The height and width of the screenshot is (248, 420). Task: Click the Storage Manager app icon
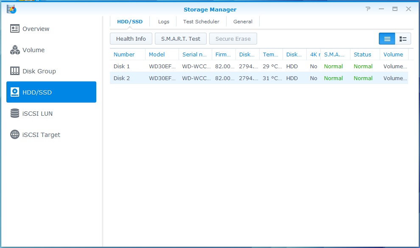click(x=11, y=9)
